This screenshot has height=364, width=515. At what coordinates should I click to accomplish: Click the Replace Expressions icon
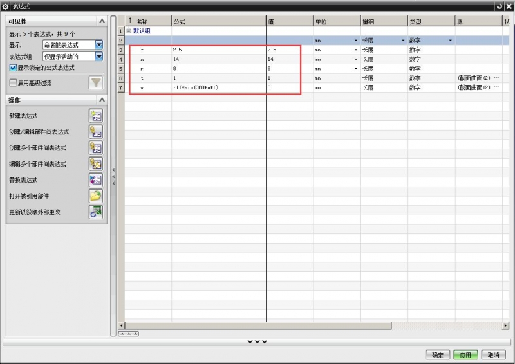[96, 180]
